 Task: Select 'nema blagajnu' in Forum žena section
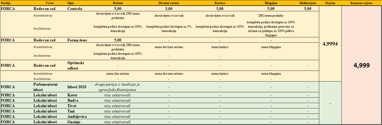tap(271, 47)
